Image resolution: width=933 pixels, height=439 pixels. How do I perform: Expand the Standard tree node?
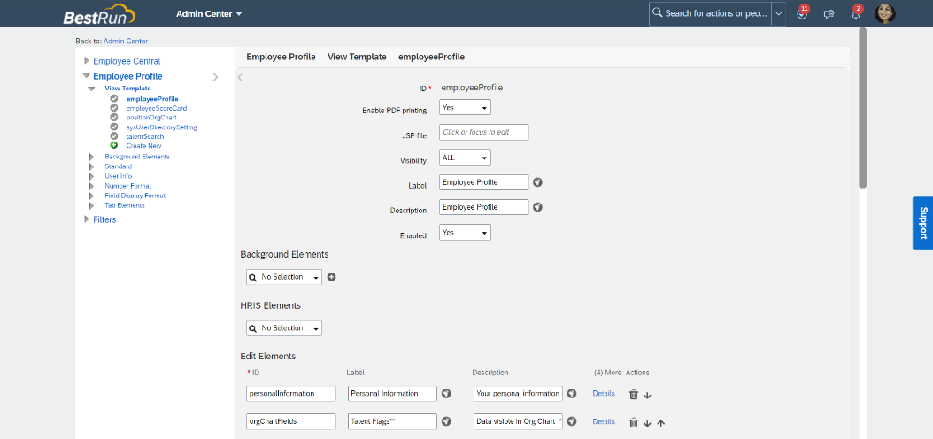[92, 166]
